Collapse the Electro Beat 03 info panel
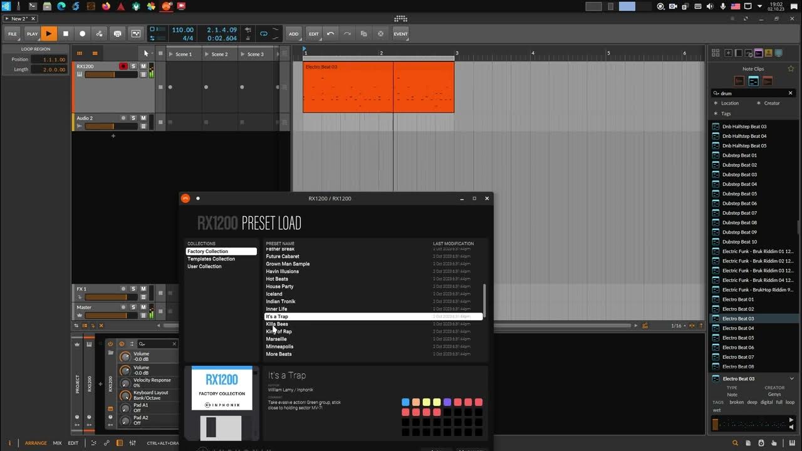 pos(791,378)
